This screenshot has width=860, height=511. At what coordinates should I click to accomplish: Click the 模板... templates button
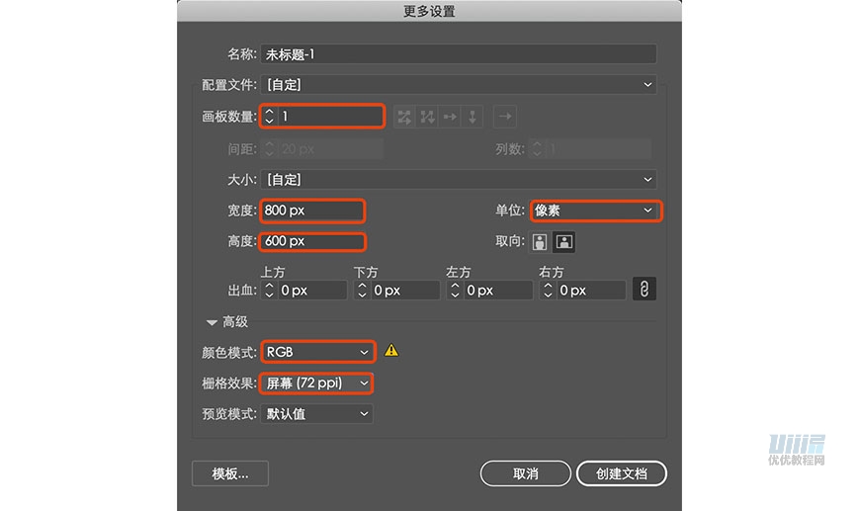coord(230,473)
